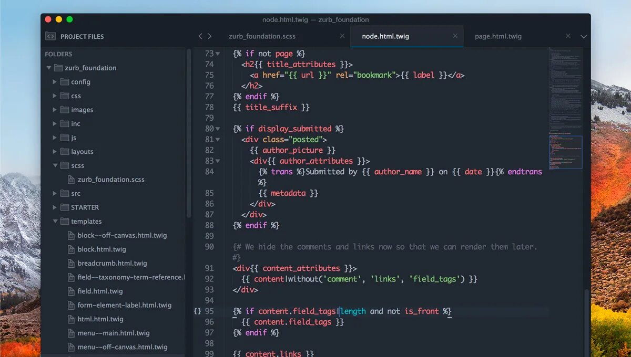Image resolution: width=631 pixels, height=357 pixels.
Task: Click the sidebar vertical scrollbar
Action: point(189,133)
